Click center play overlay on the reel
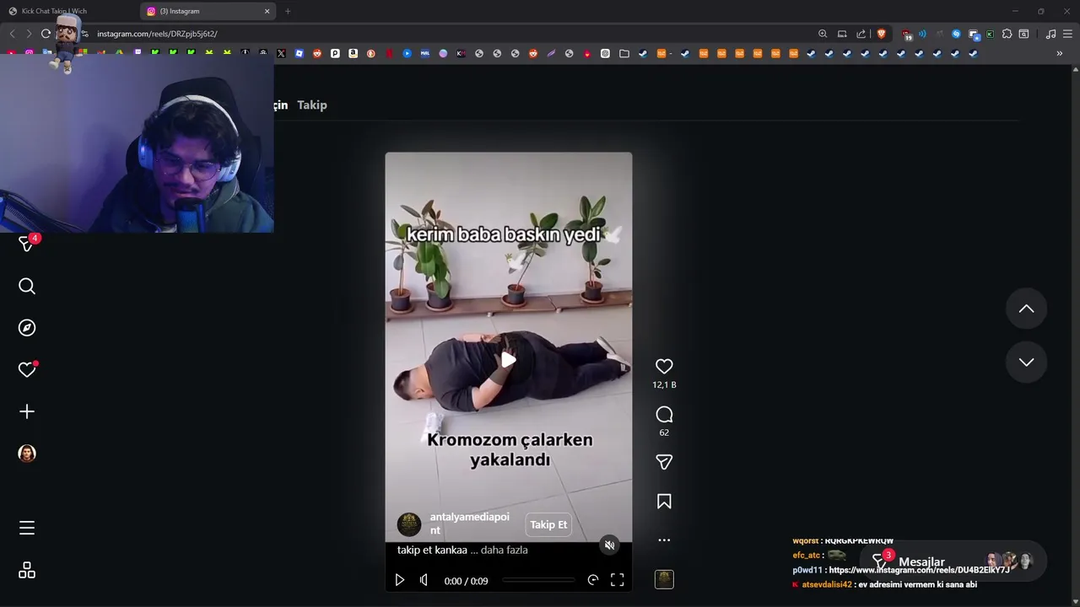The height and width of the screenshot is (607, 1080). pyautogui.click(x=508, y=361)
